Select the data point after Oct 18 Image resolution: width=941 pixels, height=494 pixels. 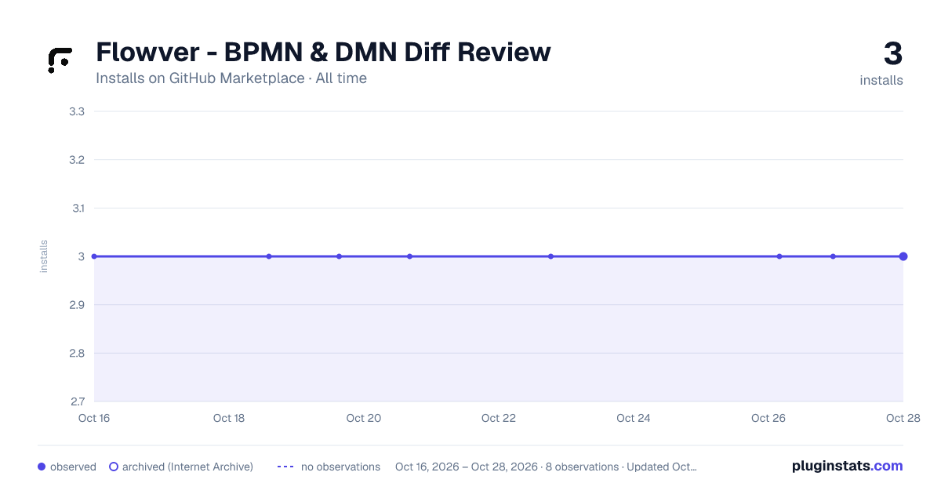pyautogui.click(x=269, y=256)
